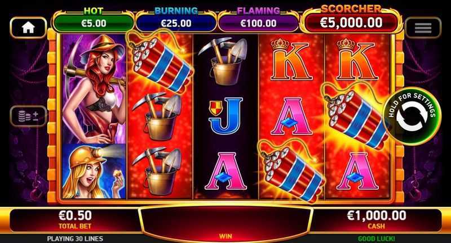Select the red-haired miner woman symbol
451x243 pixels.
(94, 89)
